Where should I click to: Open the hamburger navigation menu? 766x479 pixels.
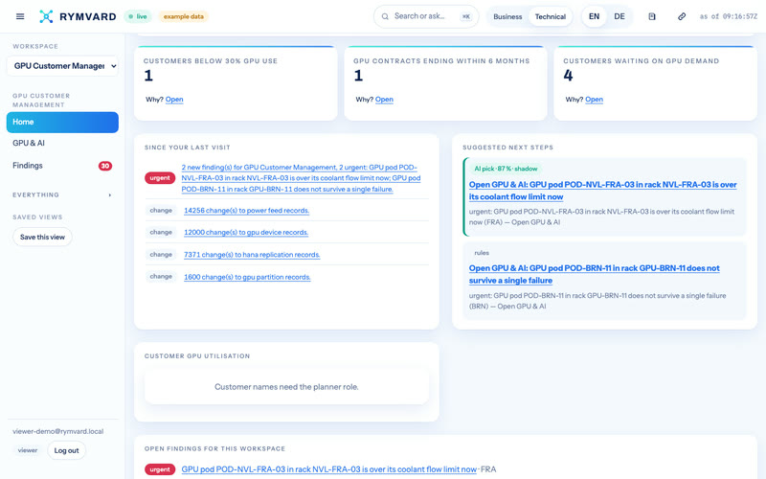20,16
